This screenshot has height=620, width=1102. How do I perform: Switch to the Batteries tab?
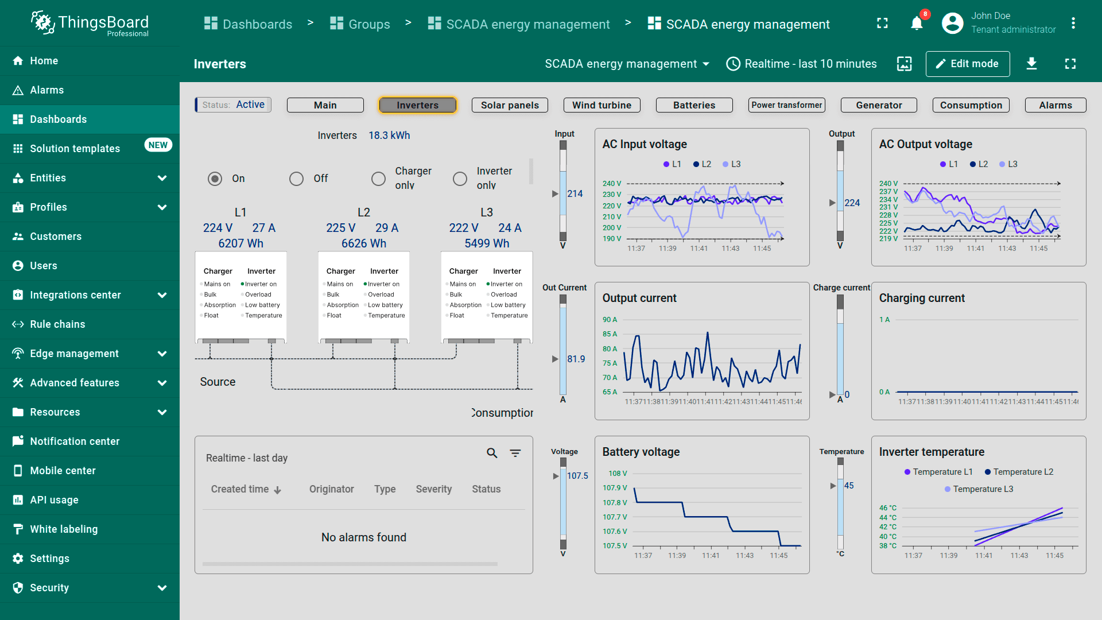coord(694,105)
